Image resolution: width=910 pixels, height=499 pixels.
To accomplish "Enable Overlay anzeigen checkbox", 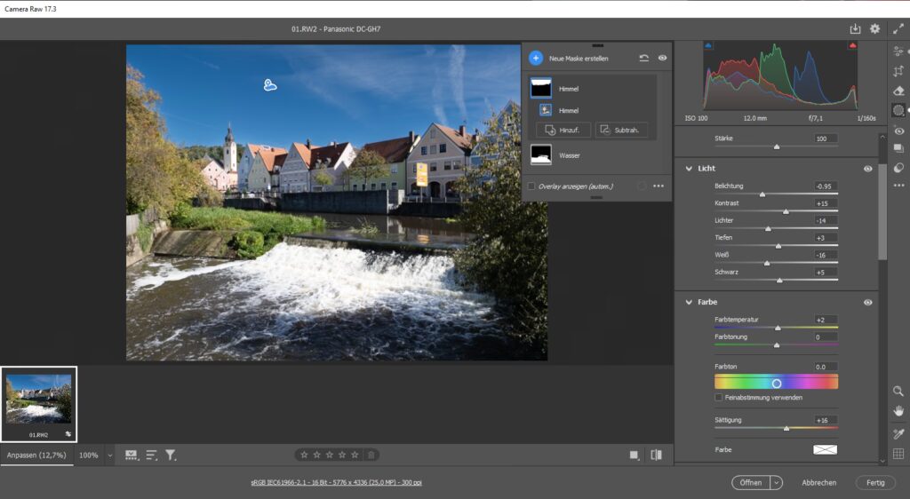I will tap(531, 186).
